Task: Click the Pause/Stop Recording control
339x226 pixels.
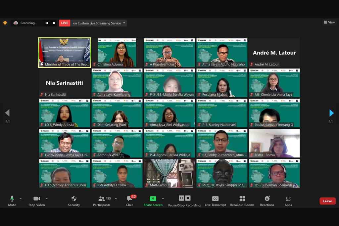Action: 184,201
